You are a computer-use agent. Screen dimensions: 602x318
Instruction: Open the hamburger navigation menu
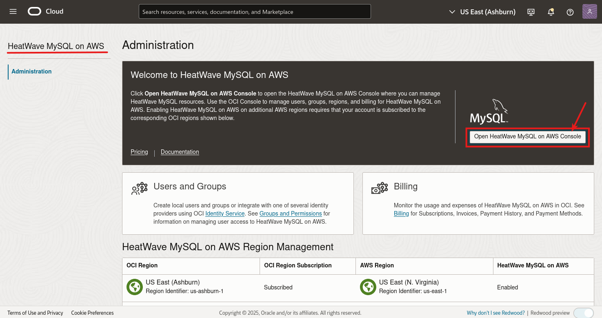[13, 11]
